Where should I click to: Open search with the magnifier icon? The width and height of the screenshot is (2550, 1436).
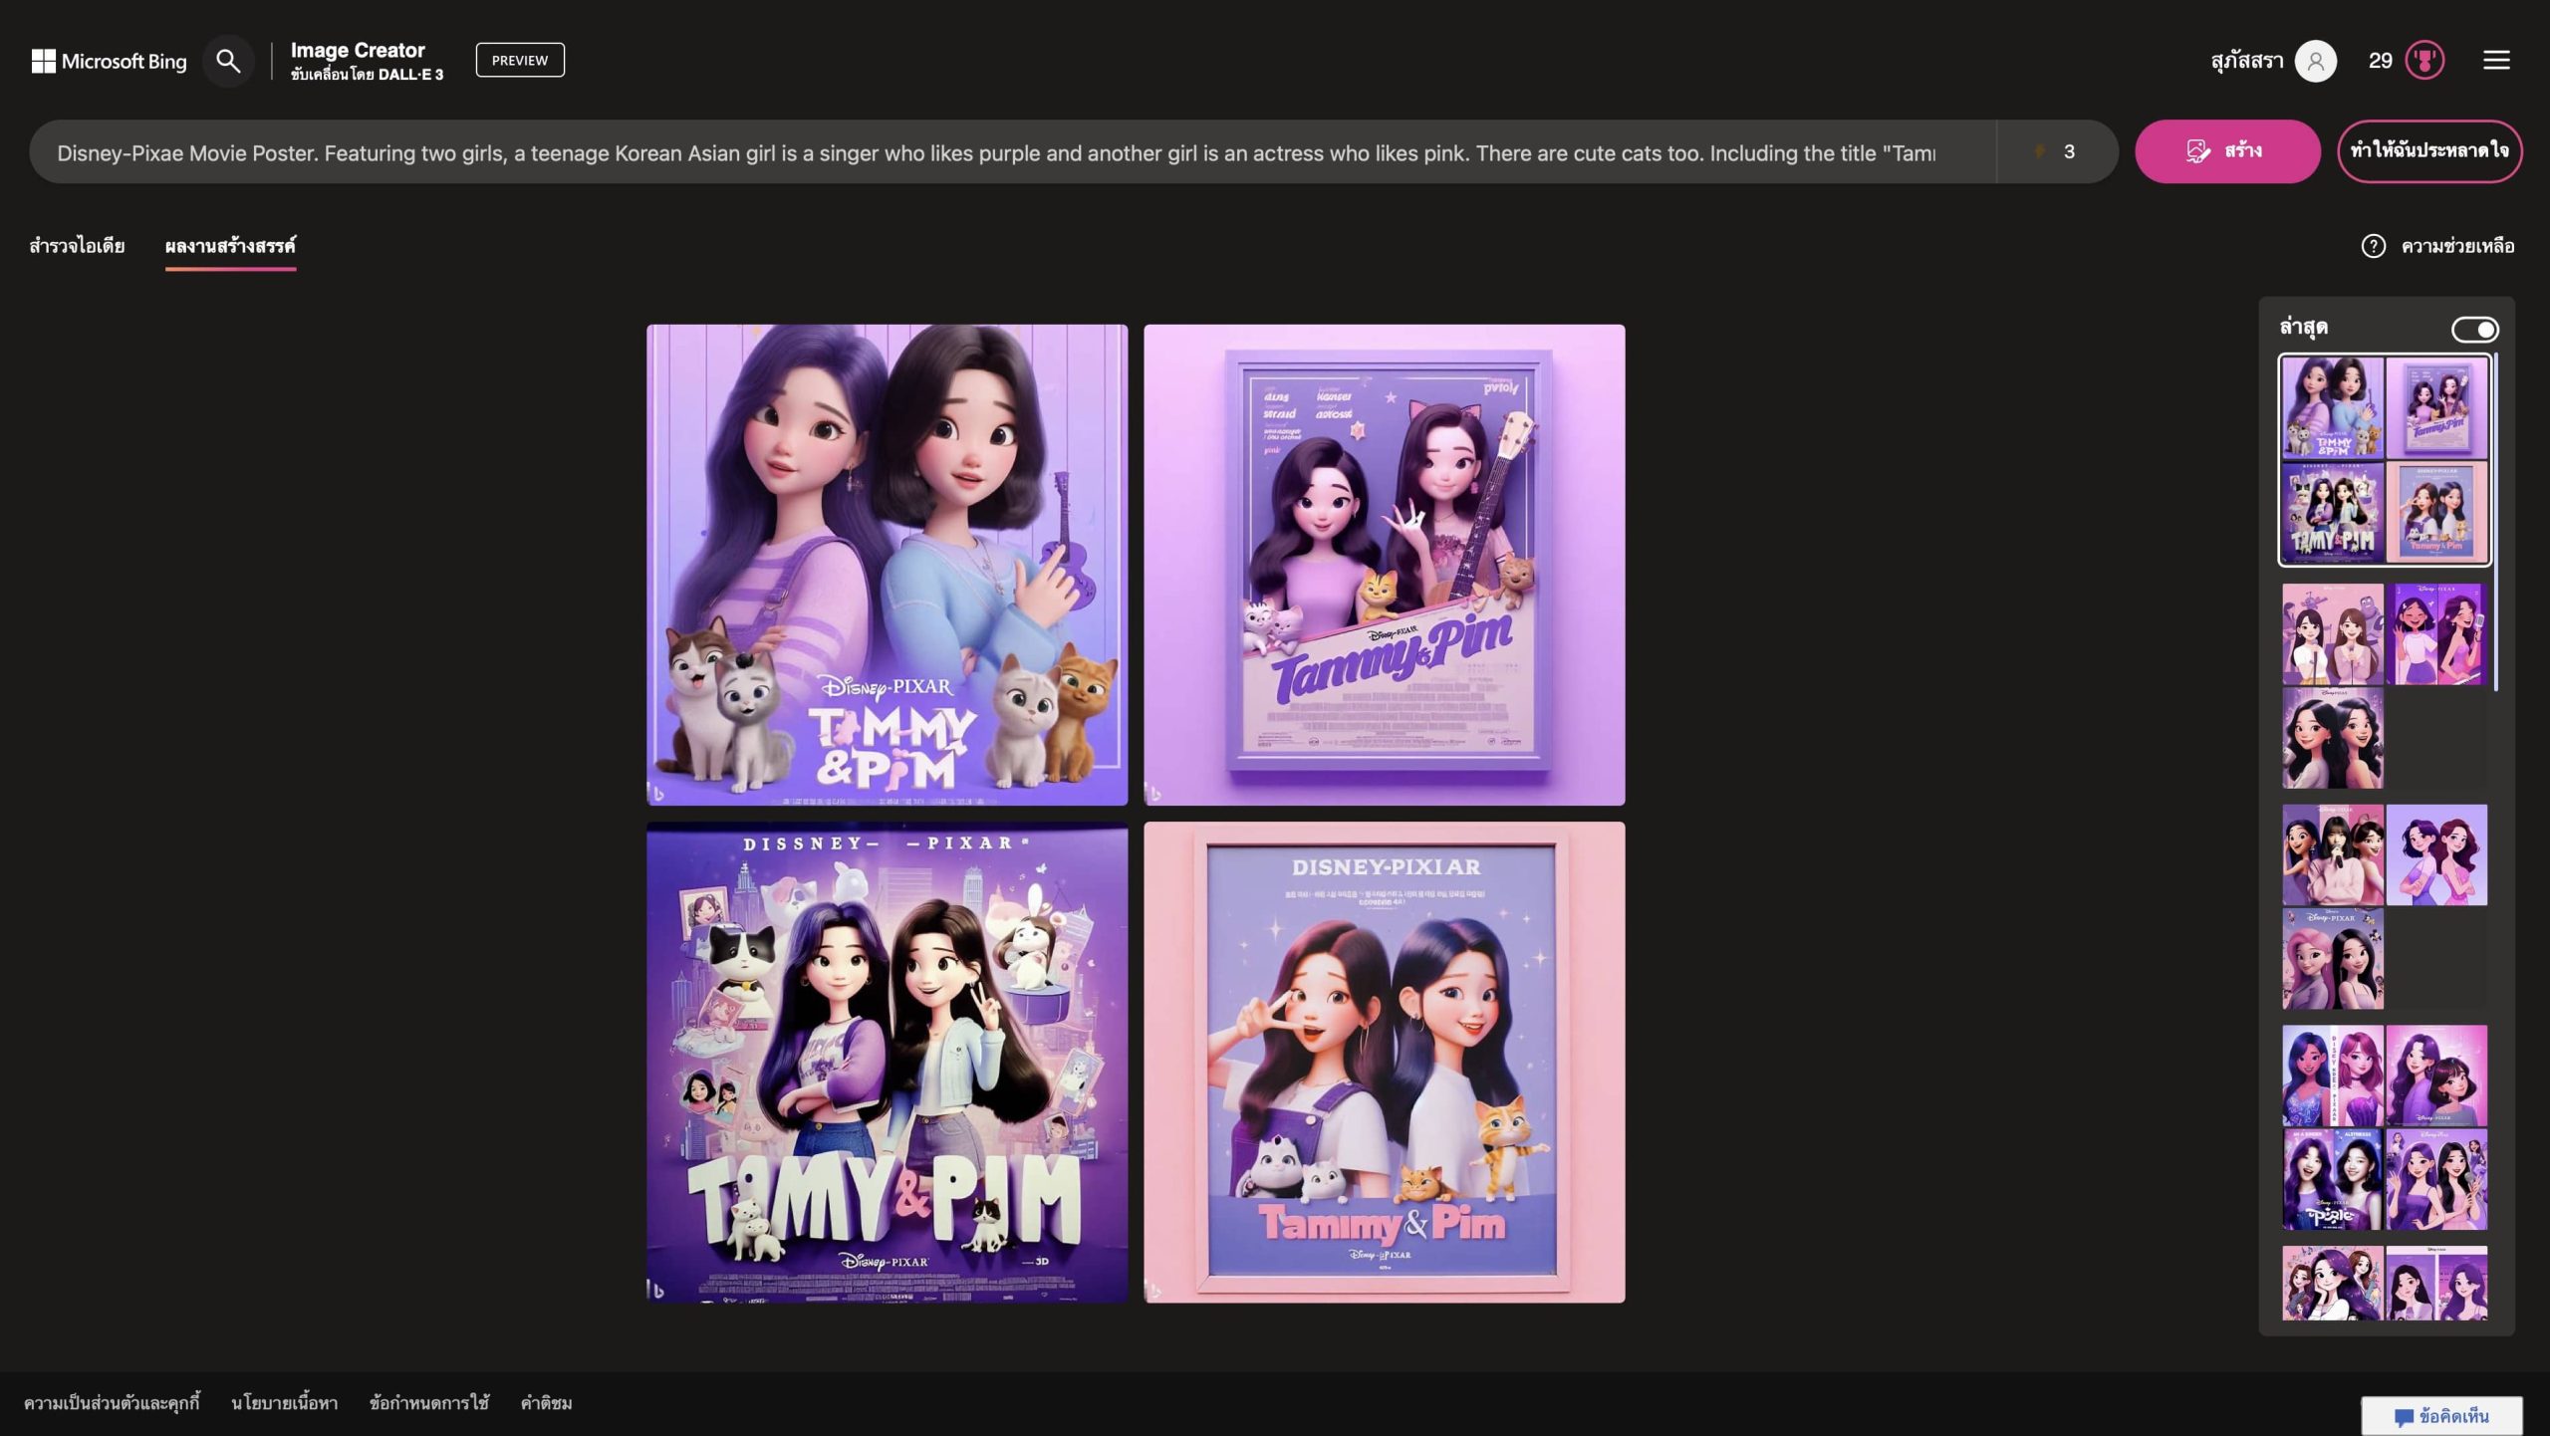pyautogui.click(x=228, y=61)
